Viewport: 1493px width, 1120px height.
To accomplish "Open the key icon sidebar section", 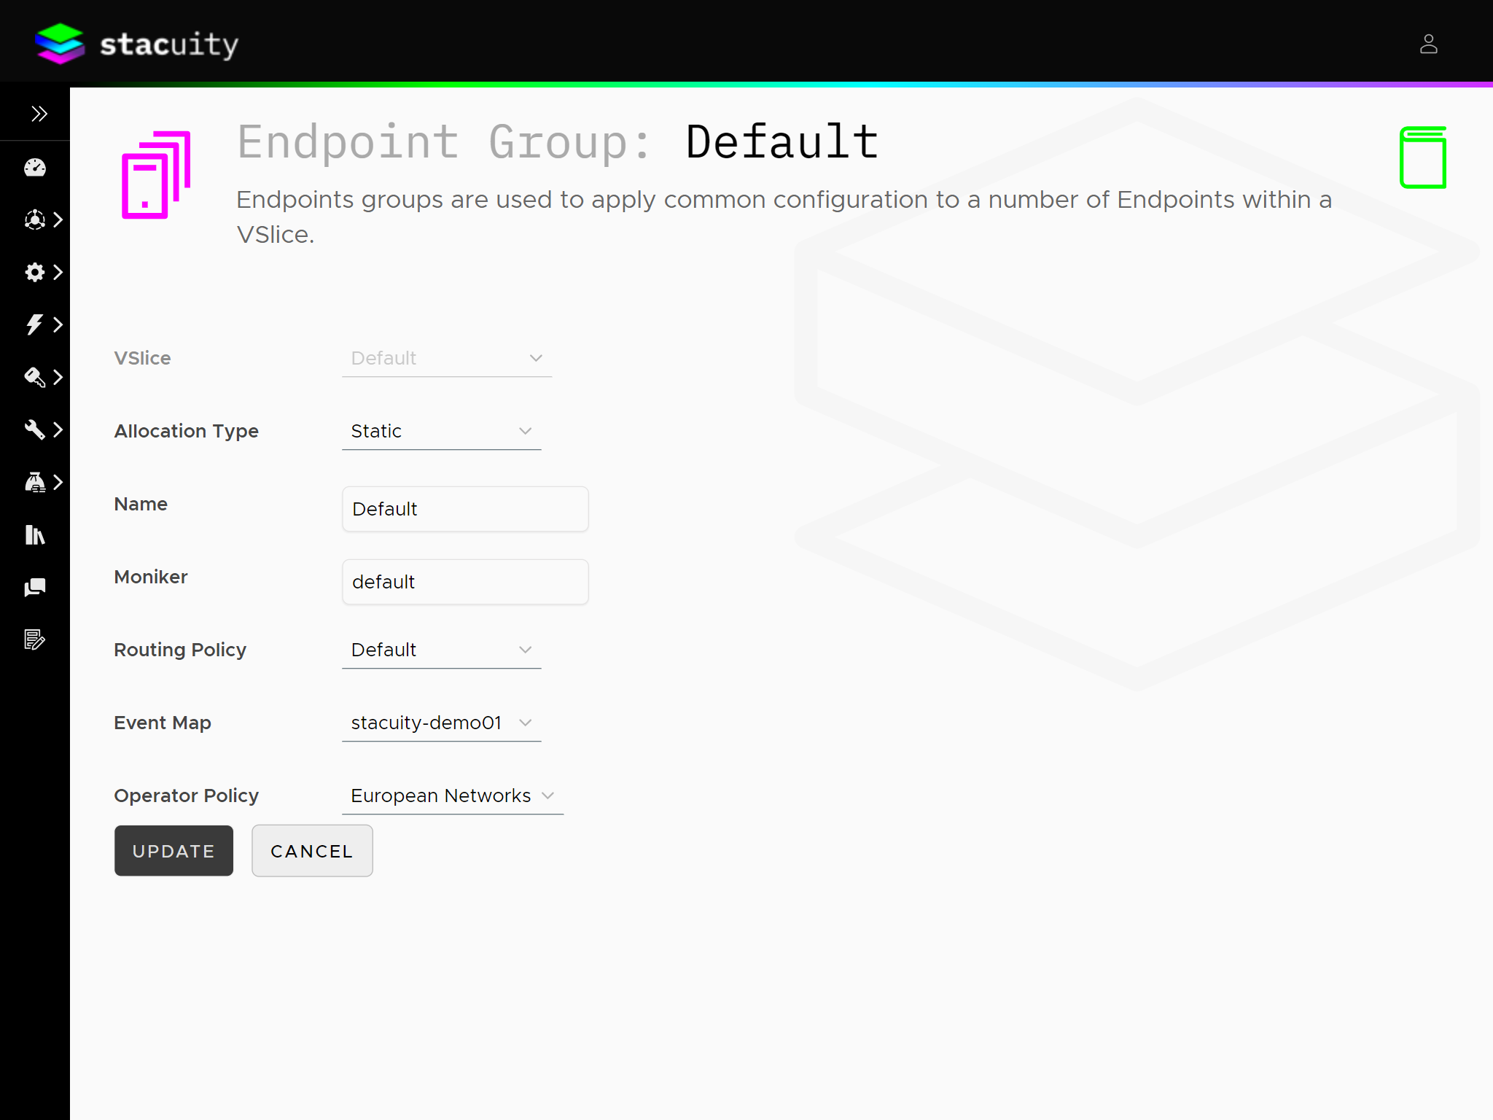I will click(x=35, y=377).
